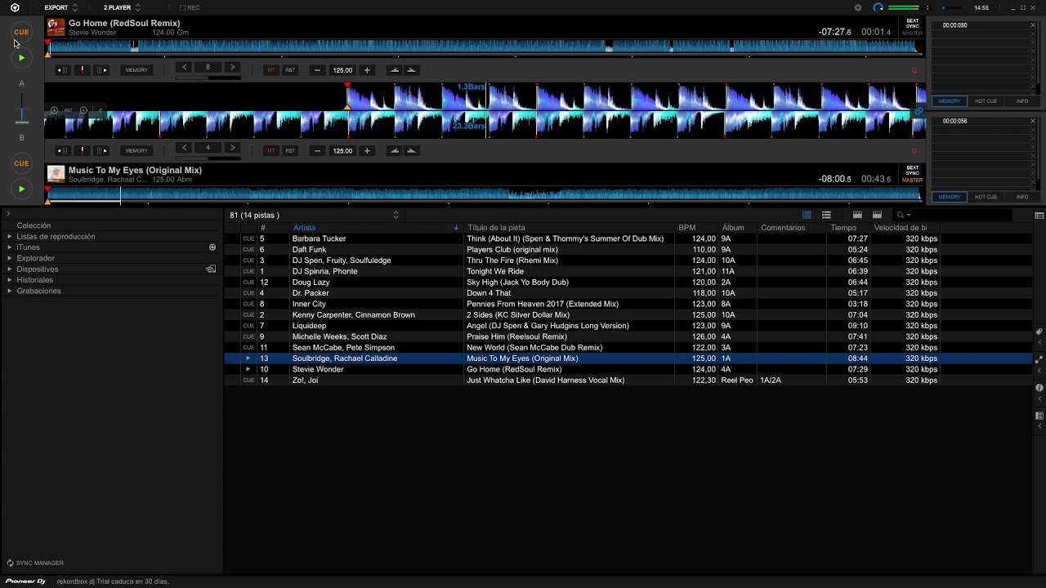Enable the REC checkbox

coord(181,7)
